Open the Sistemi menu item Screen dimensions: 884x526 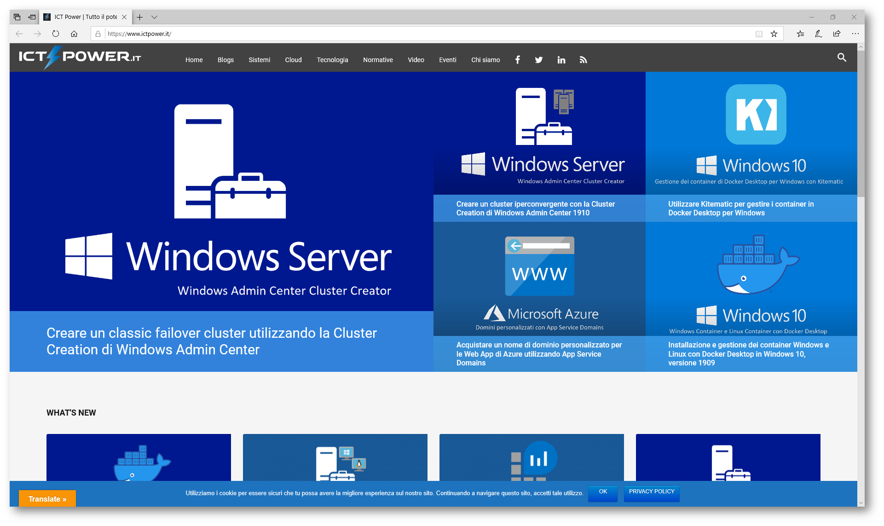259,60
